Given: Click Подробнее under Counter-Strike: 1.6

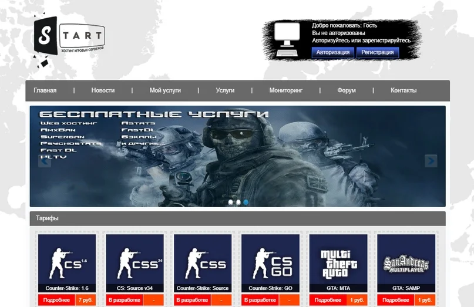Looking at the screenshot, I should [56, 300].
